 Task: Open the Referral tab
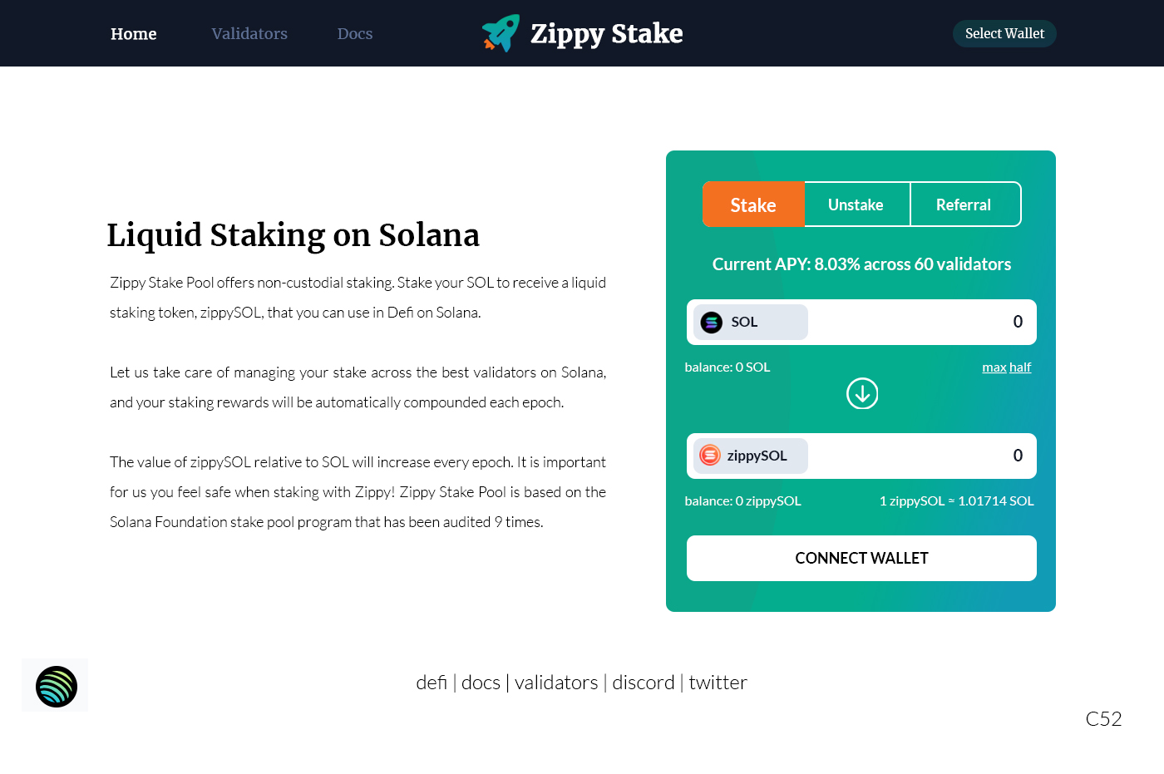click(x=964, y=205)
